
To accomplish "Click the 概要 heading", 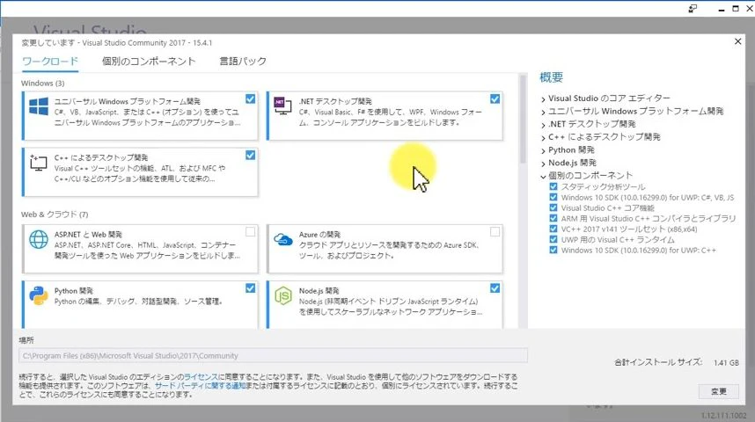I will point(552,77).
